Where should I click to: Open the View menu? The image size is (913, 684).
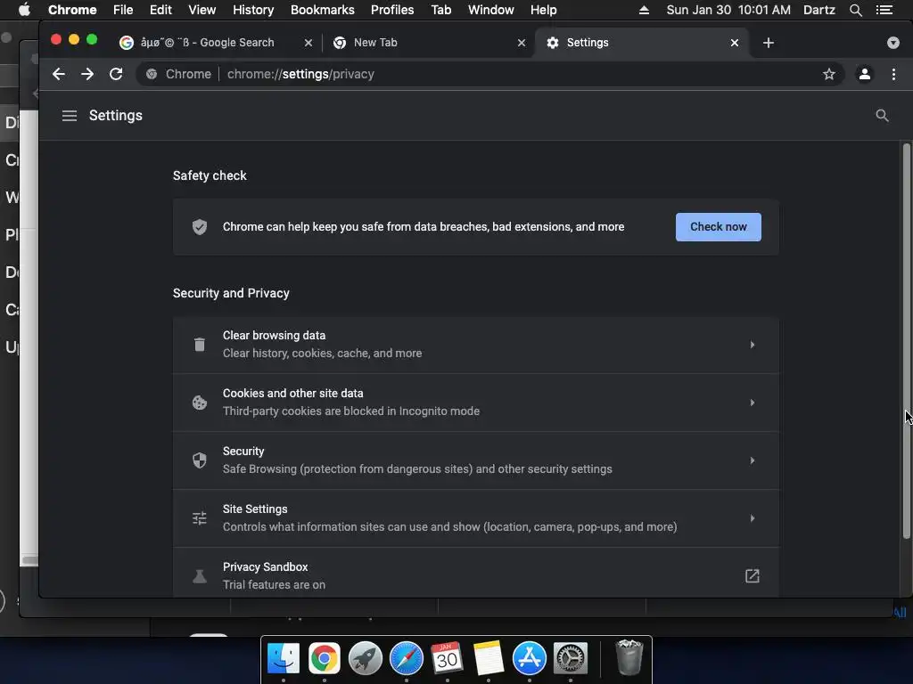202,10
